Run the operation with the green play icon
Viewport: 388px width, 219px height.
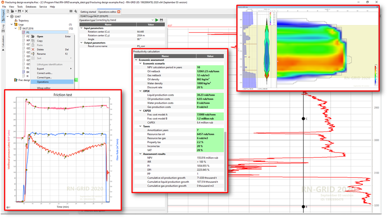[x=157, y=20]
